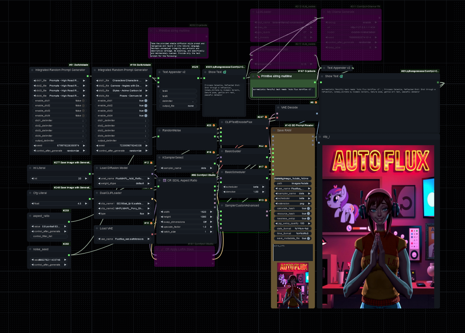Screen dimensions: 465x333
Task: Collapse the Save RAW node dot
Action: (274, 130)
